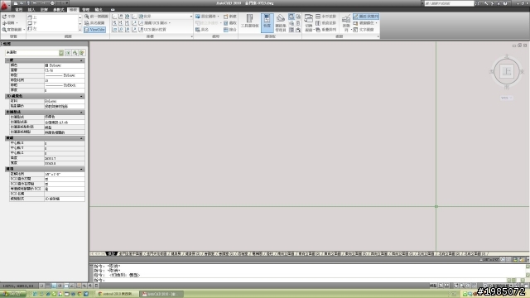Screen dimensions: 530x298
Task: Open the WCS dropdown below the ViewCube
Action: click(x=506, y=98)
